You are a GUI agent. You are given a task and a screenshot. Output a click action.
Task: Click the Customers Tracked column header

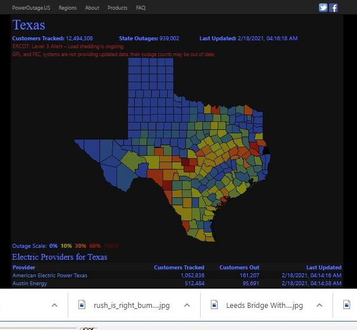[x=179, y=267]
